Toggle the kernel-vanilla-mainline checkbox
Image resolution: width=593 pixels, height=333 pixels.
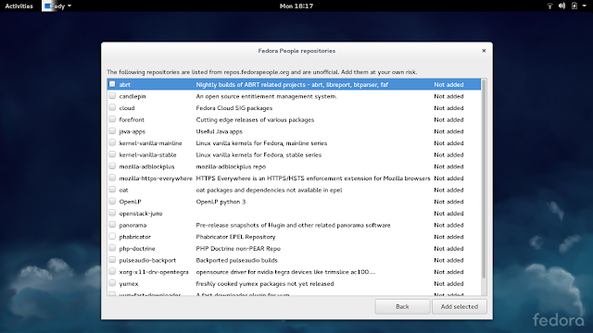tap(112, 142)
